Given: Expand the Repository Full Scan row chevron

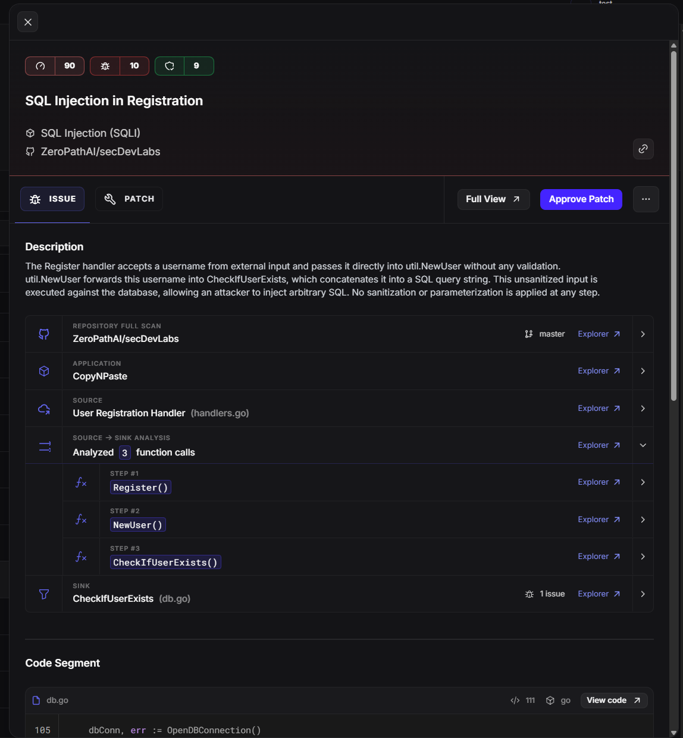Looking at the screenshot, I should tap(643, 334).
